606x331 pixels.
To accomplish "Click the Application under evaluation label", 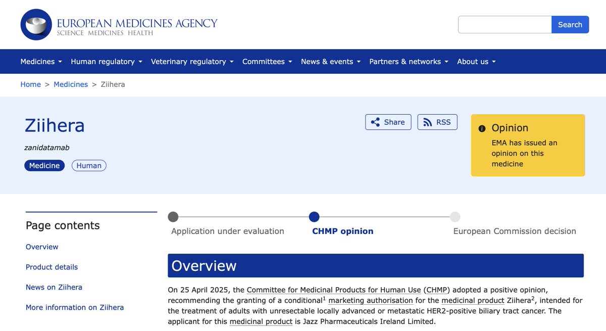I will pyautogui.click(x=228, y=231).
